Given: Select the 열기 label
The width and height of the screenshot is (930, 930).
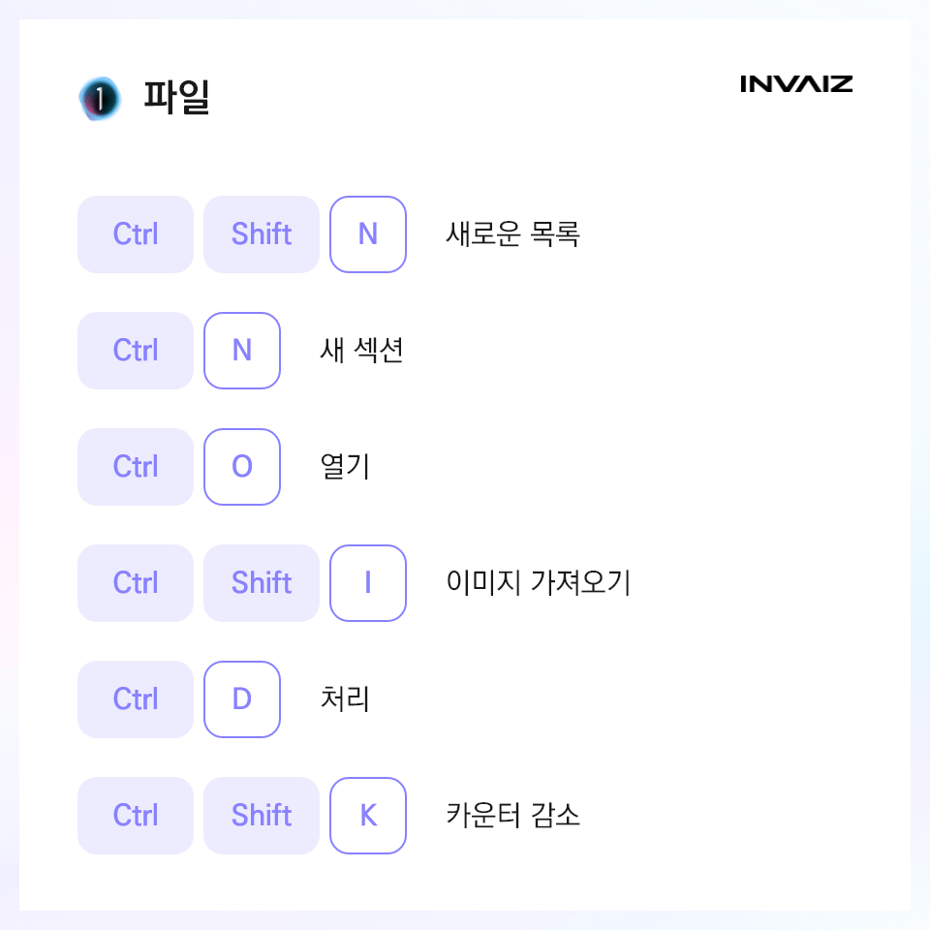Looking at the screenshot, I should pyautogui.click(x=345, y=466).
